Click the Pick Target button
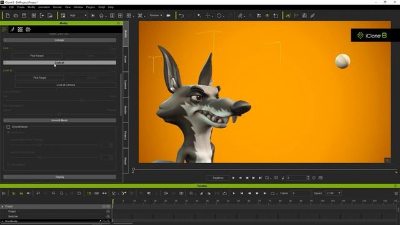 point(39,77)
